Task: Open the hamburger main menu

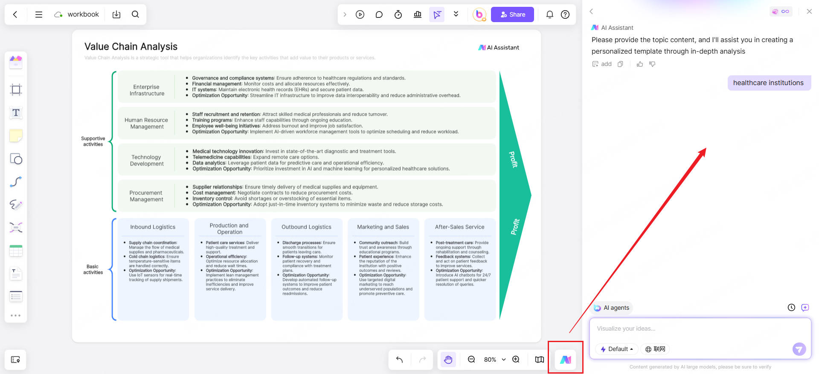Action: (x=39, y=14)
